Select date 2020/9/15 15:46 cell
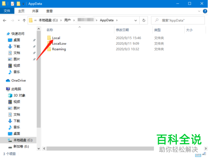208x158 pixels. pos(129,38)
